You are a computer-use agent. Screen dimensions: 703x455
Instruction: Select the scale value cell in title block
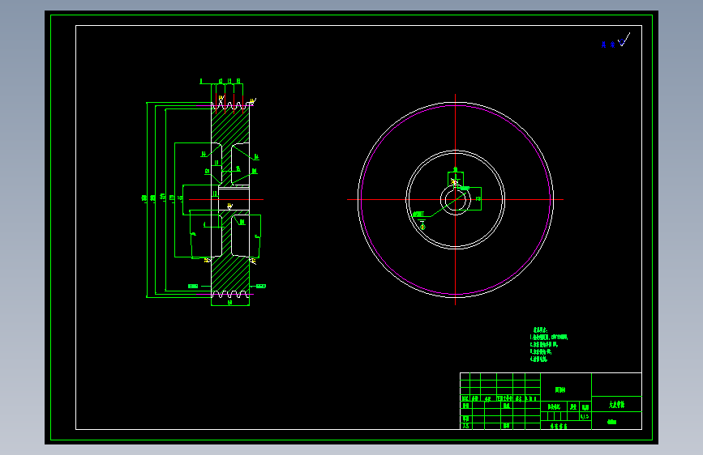[585, 416]
